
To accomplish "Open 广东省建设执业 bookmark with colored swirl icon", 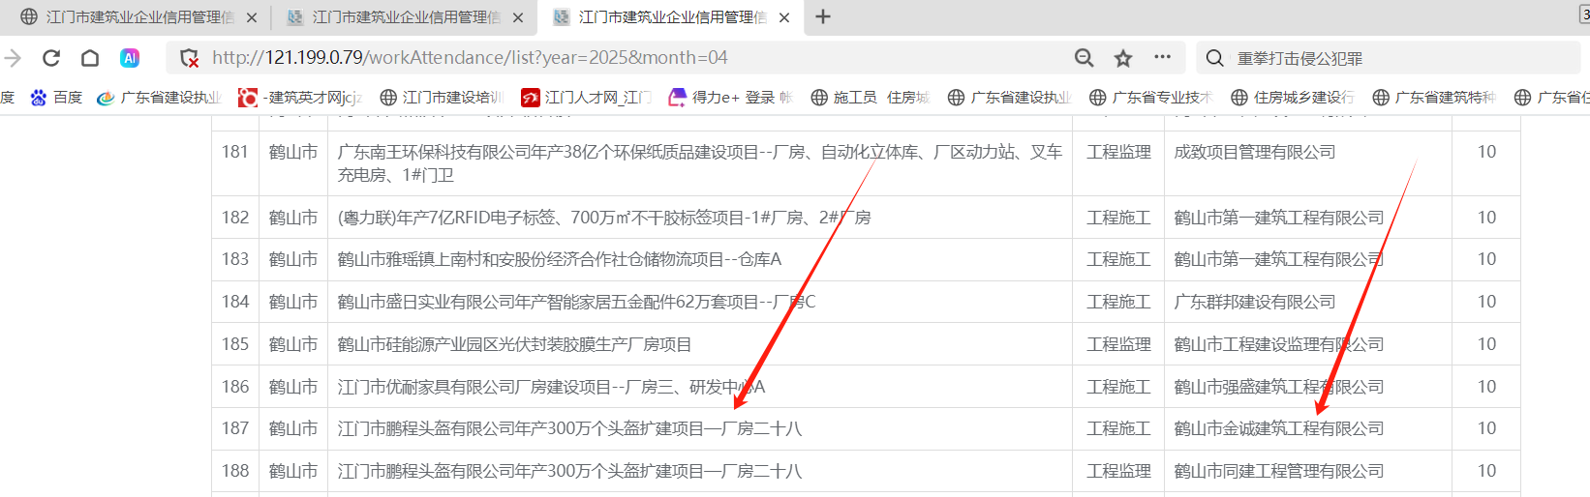I will click(x=160, y=98).
